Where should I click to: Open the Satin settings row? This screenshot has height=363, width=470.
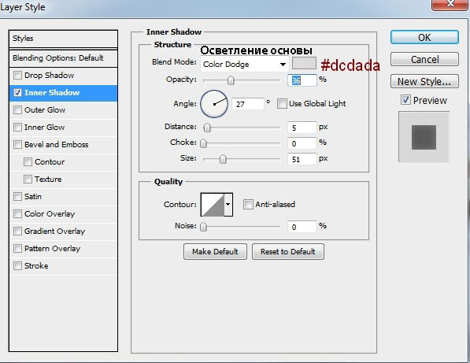point(63,197)
